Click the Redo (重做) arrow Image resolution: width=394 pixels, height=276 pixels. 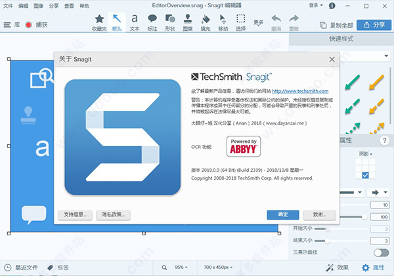(x=294, y=22)
